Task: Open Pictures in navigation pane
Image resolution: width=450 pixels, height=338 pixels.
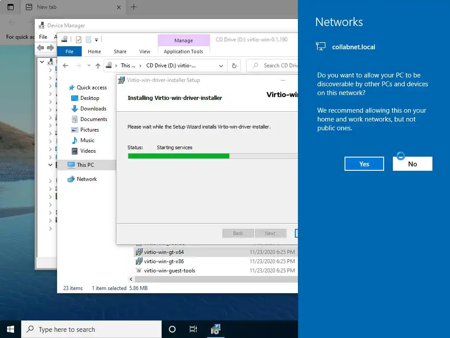Action: click(x=89, y=130)
